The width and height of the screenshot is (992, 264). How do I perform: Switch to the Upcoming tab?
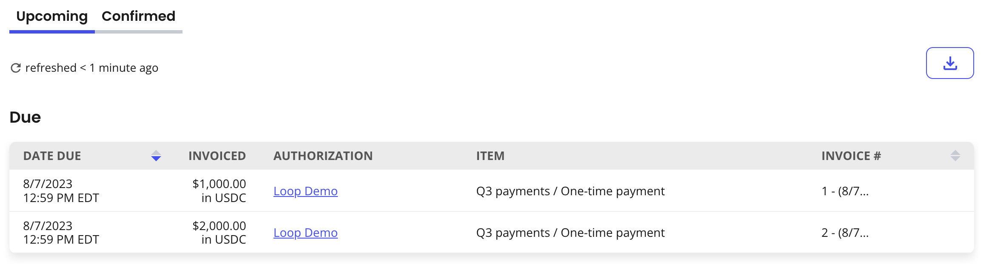[52, 17]
